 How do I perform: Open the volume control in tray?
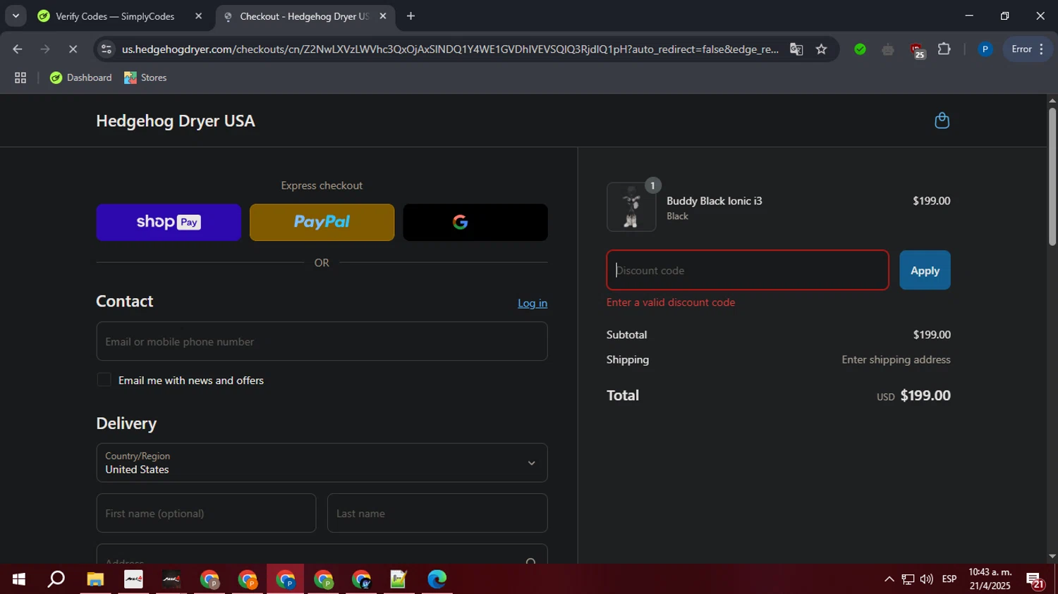coord(927,579)
